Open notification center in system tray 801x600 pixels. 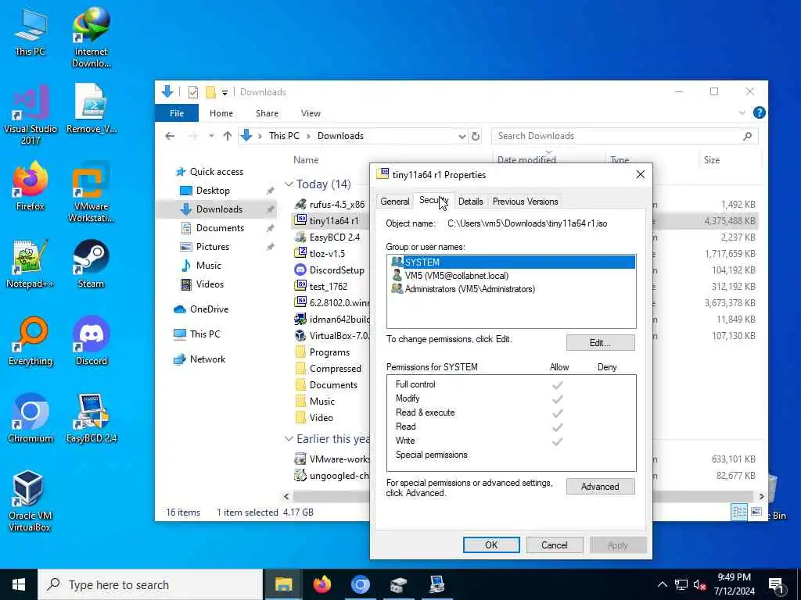776,584
